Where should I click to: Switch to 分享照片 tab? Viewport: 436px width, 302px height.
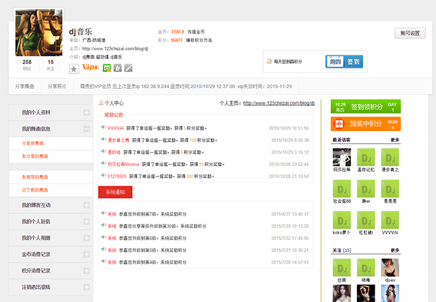tap(57, 86)
